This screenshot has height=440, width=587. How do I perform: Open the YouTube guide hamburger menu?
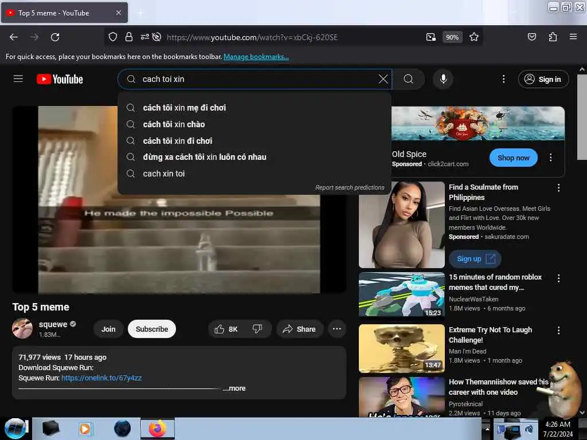[18, 79]
